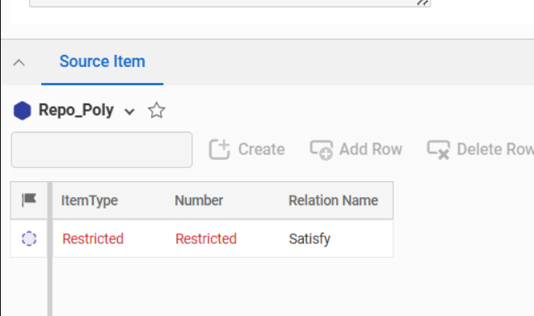Click the Add Row button label
Screen dimensions: 534x316
tap(371, 150)
